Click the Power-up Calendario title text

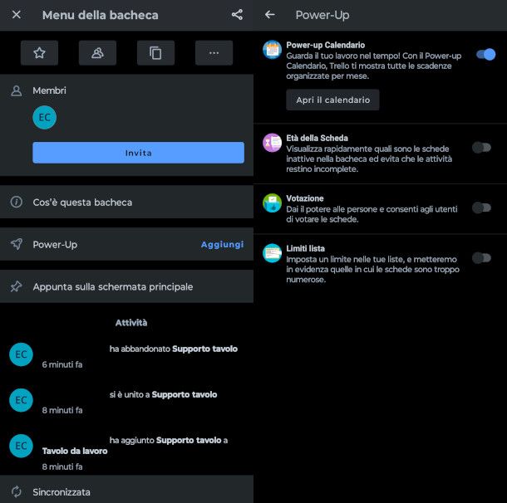(326, 45)
